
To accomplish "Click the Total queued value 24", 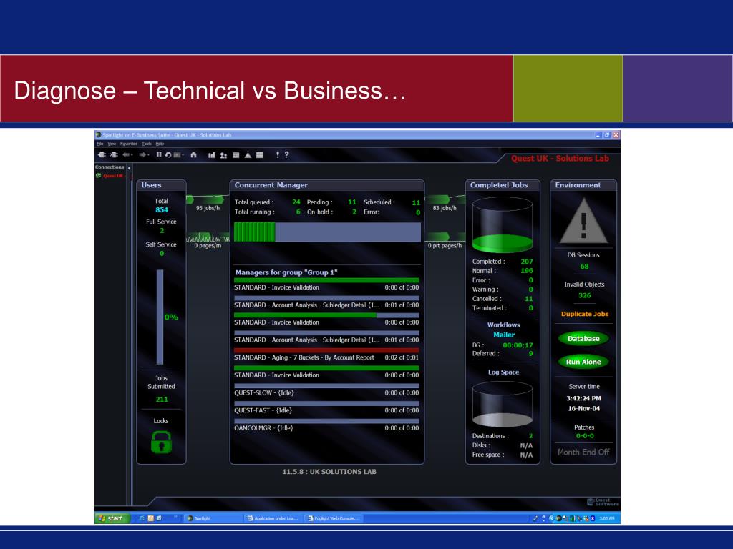I will [x=296, y=202].
